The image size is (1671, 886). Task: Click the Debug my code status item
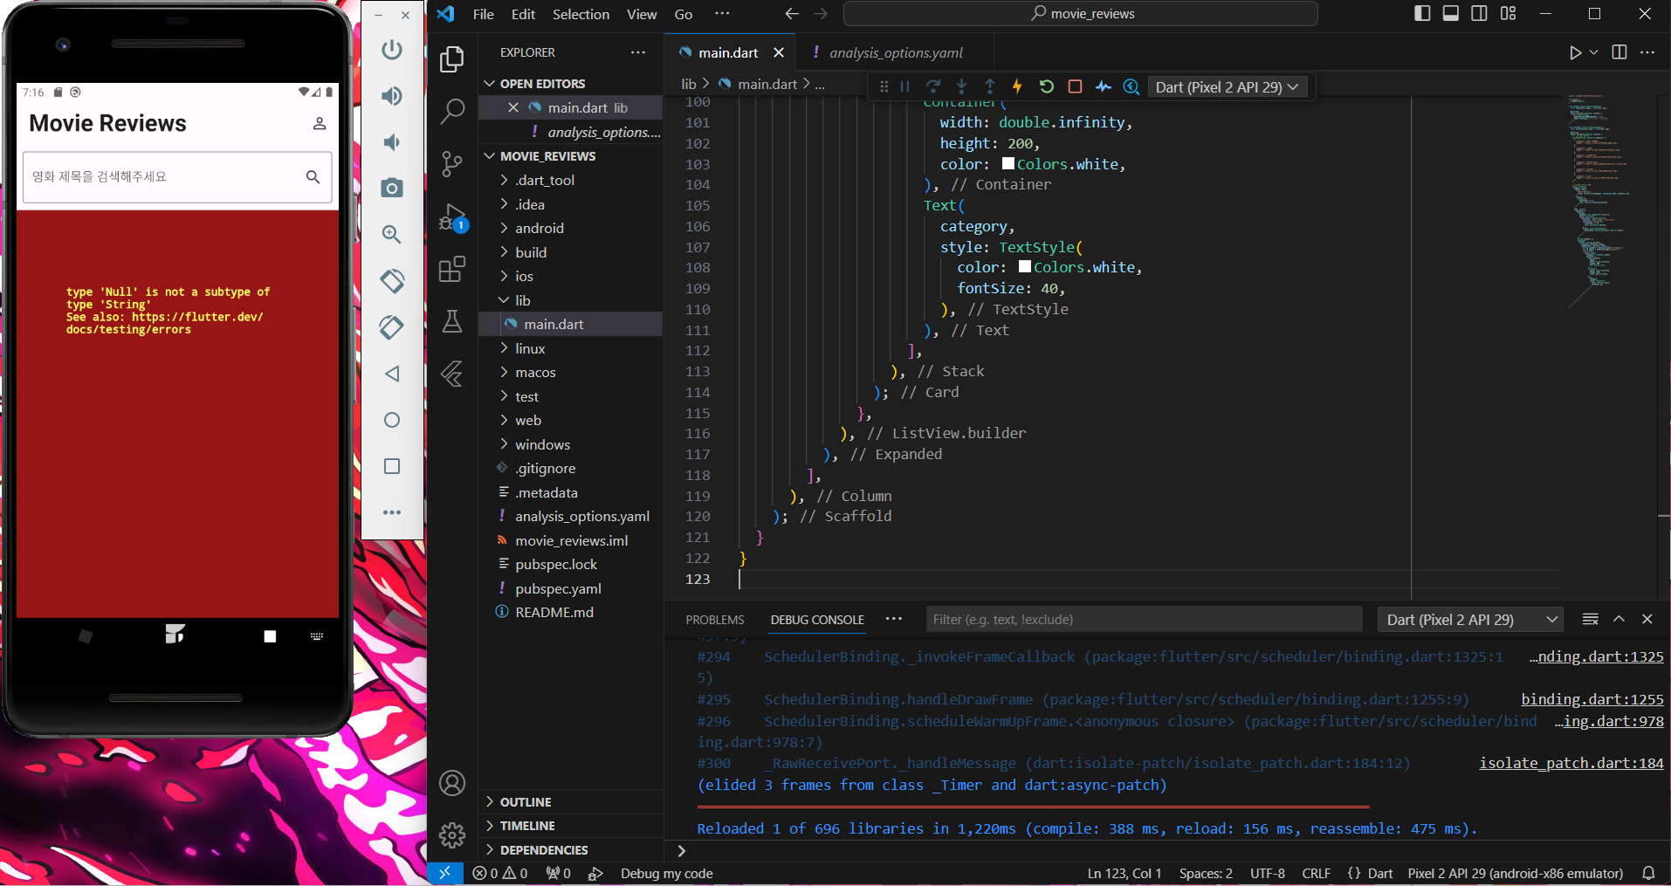click(666, 874)
